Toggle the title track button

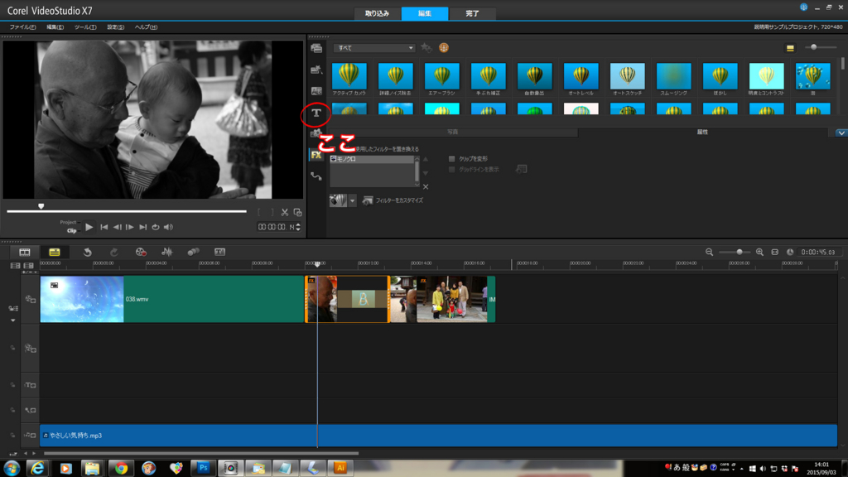pyautogui.click(x=31, y=385)
